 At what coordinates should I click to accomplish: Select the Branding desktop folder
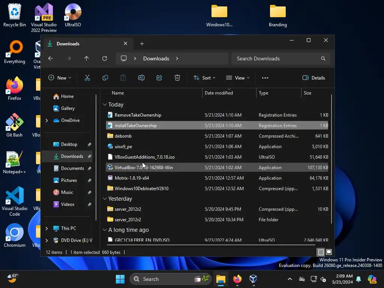[x=278, y=15]
